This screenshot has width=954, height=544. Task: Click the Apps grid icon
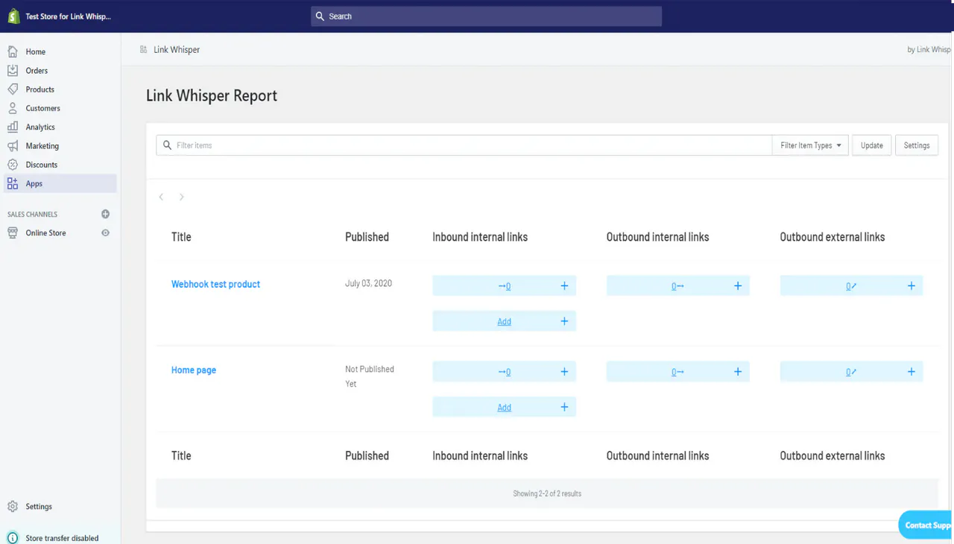click(13, 183)
